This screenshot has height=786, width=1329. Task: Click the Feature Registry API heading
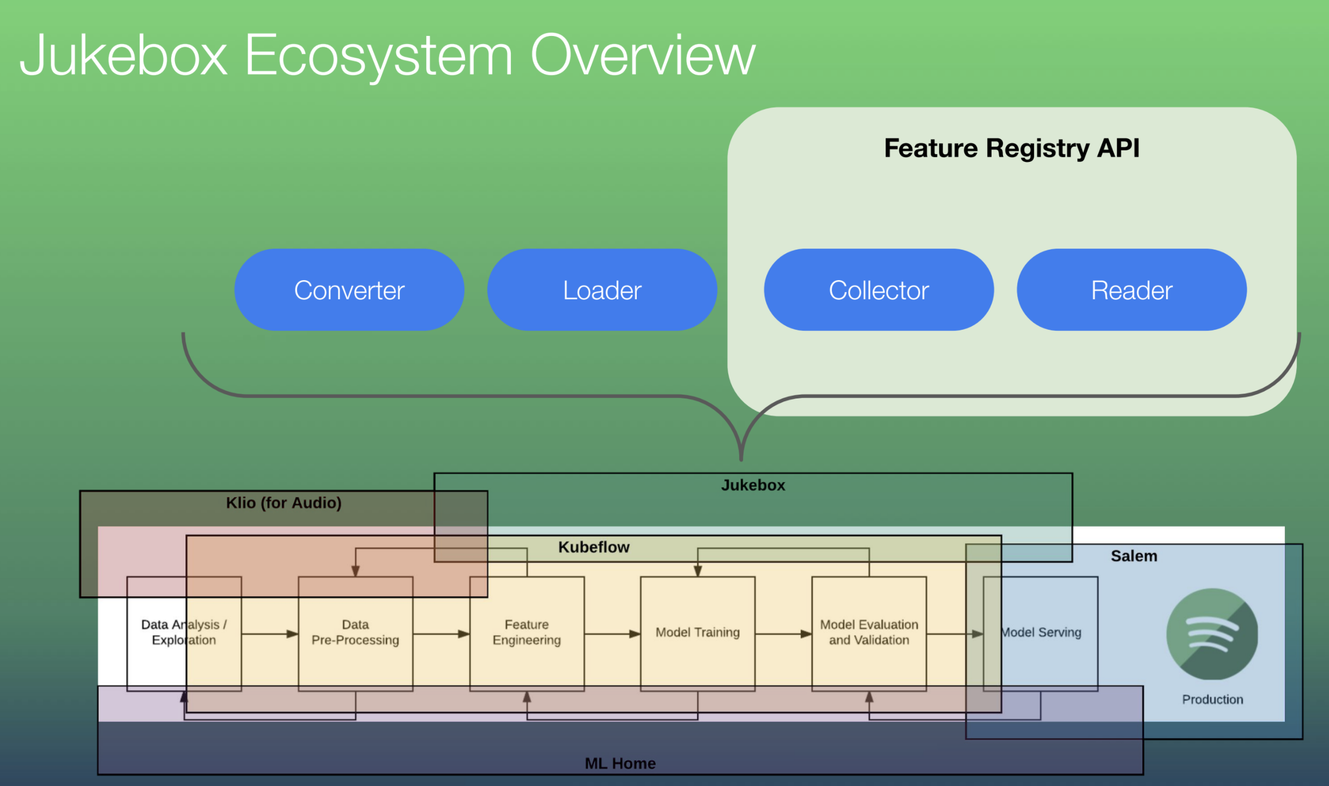[x=1012, y=148]
